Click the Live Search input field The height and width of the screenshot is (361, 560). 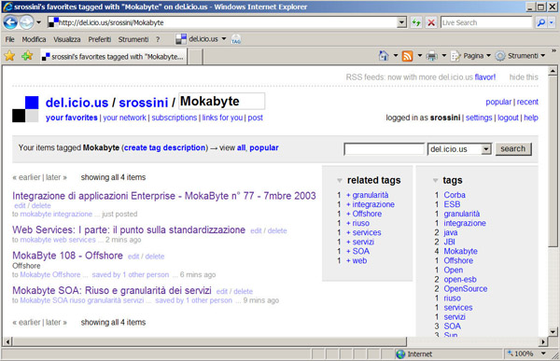[x=486, y=22]
